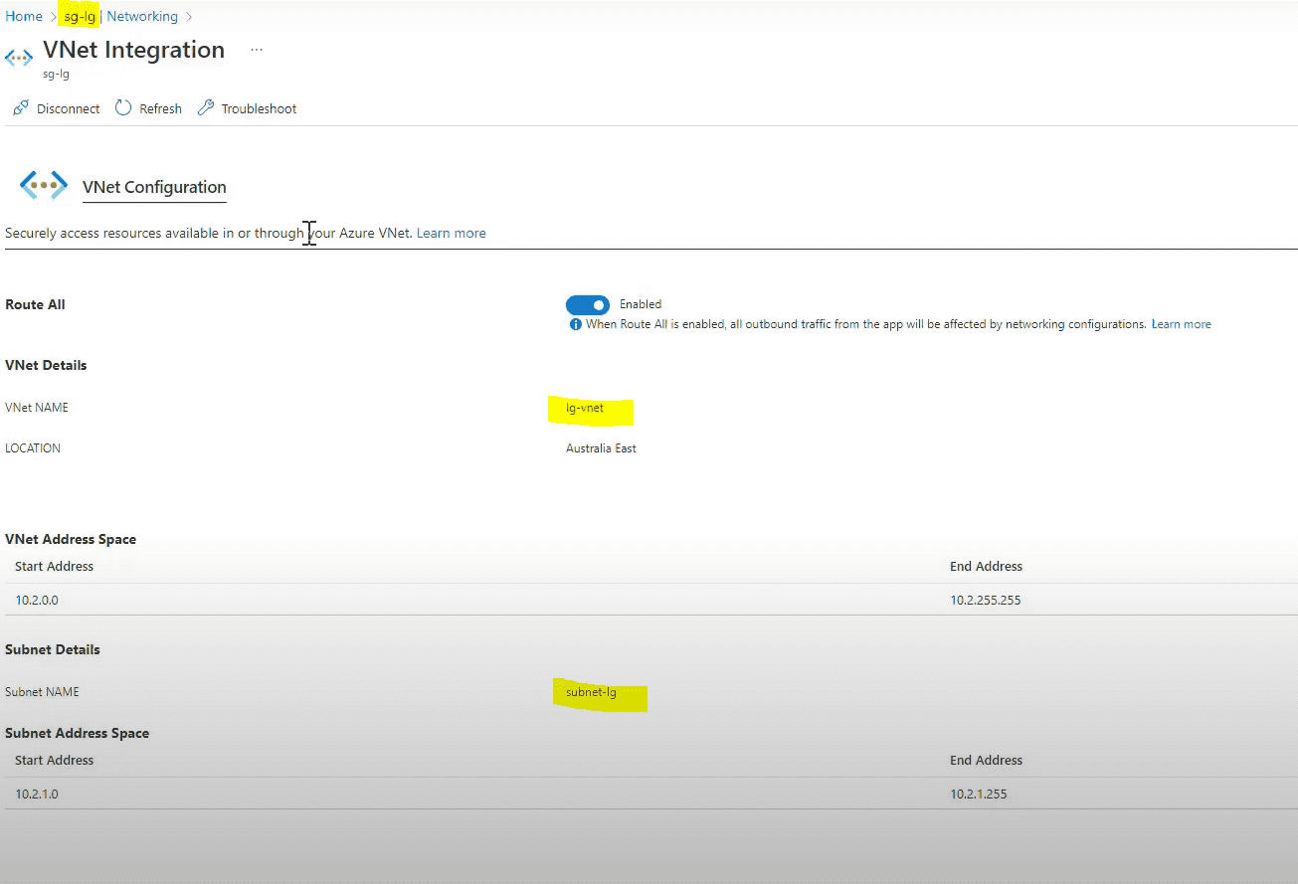This screenshot has width=1298, height=884.
Task: Open the Networking breadcrumb item
Action: [x=141, y=16]
